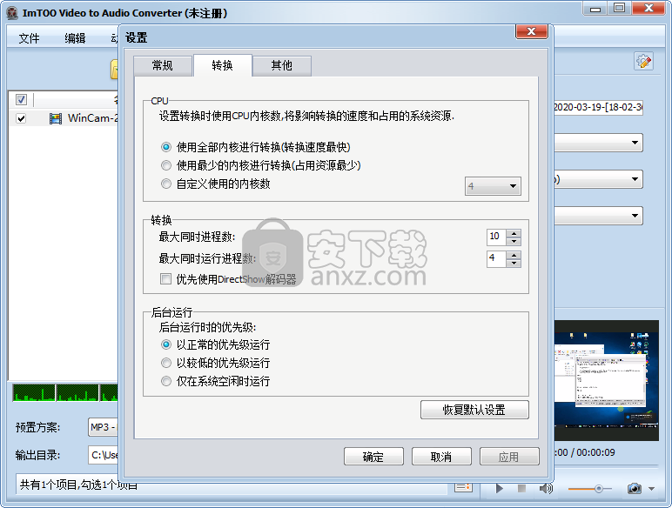Image resolution: width=672 pixels, height=508 pixels.
Task: Switch to the 转换 tab
Action: click(x=223, y=65)
